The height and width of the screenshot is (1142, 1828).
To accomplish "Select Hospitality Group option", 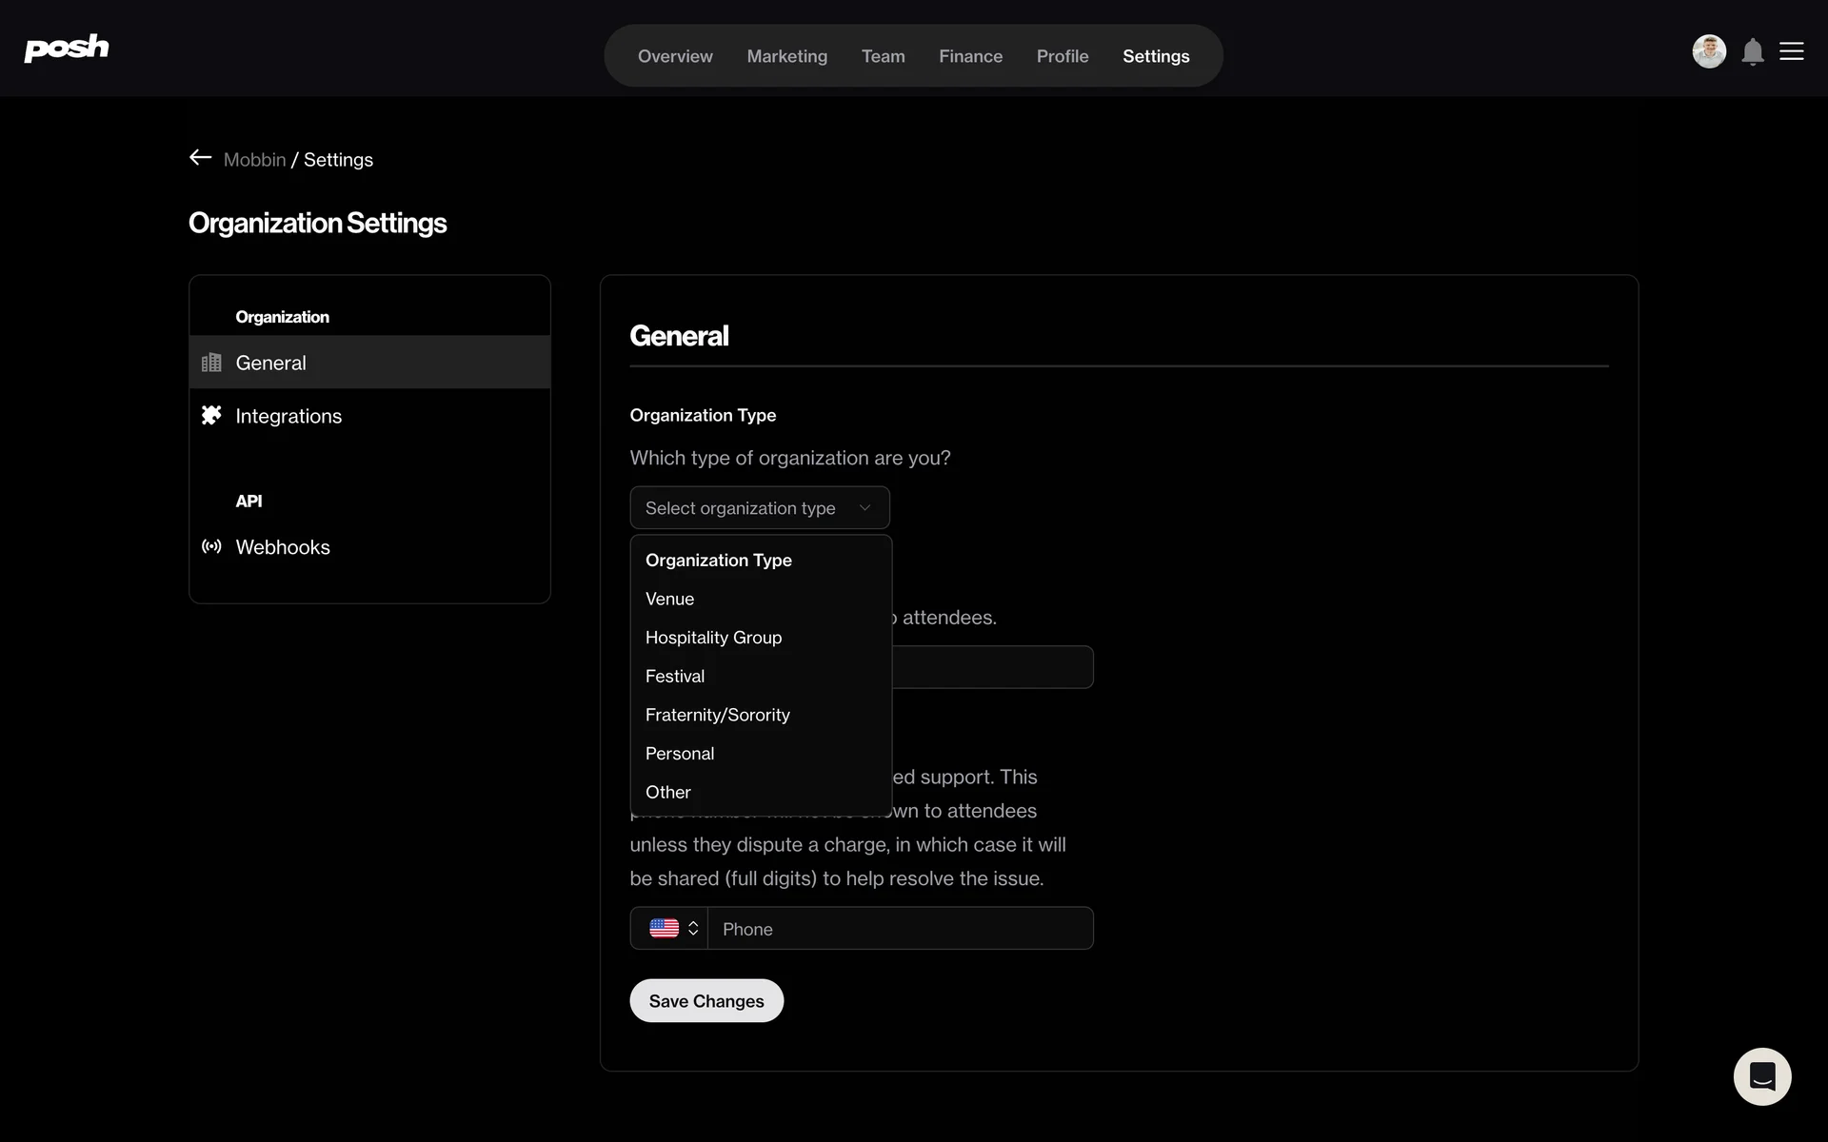I will click(x=713, y=638).
